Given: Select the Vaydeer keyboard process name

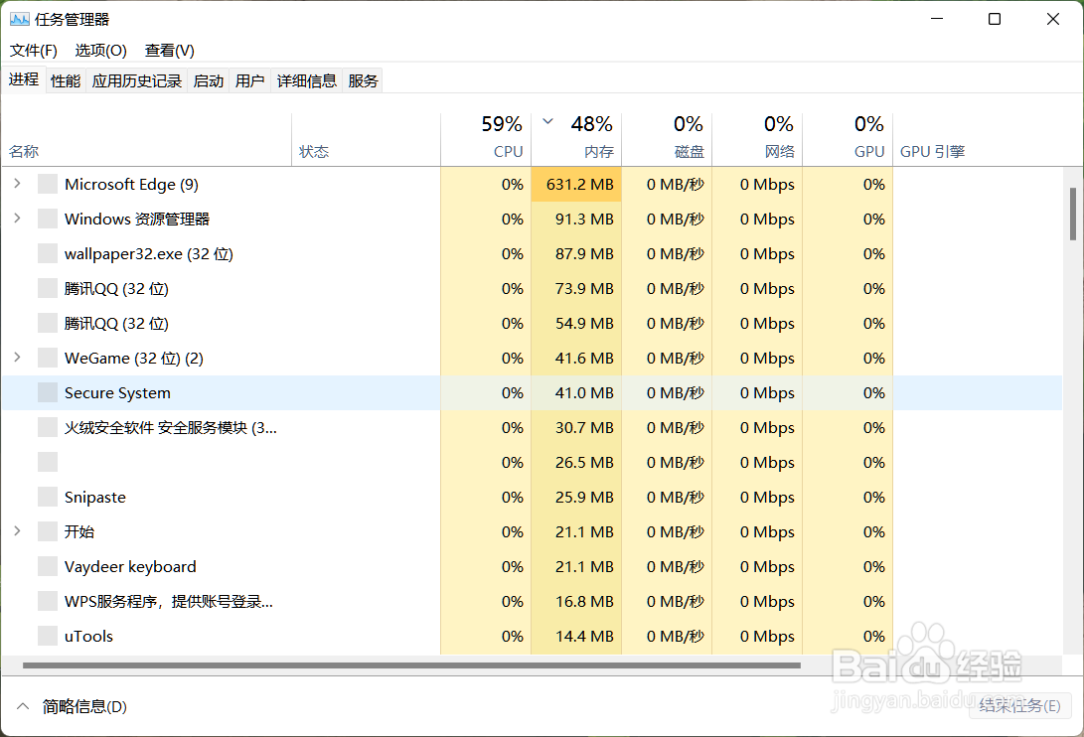Looking at the screenshot, I should tap(130, 567).
